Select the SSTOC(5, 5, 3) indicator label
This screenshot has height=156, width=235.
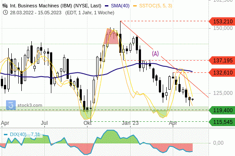tap(155, 6)
